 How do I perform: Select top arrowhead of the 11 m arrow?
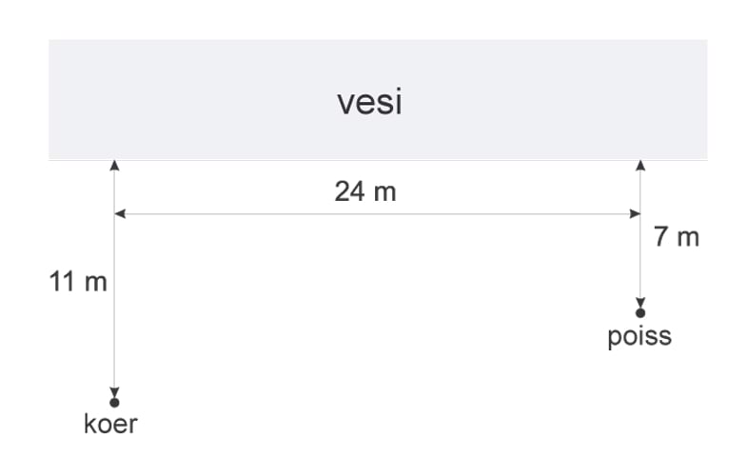pyautogui.click(x=114, y=166)
